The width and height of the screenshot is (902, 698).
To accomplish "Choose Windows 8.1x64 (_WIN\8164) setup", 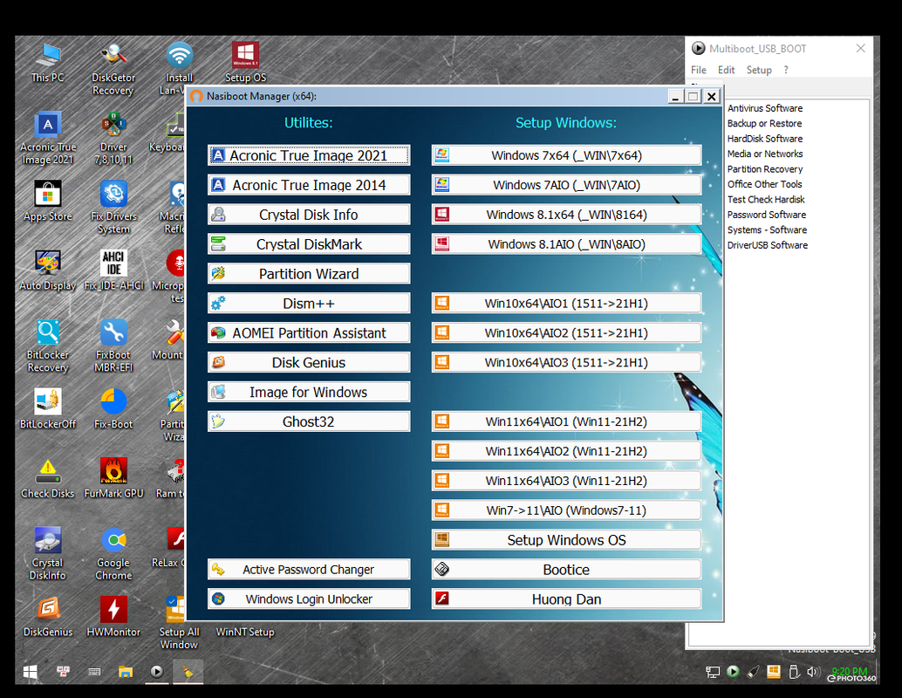I will (x=567, y=215).
